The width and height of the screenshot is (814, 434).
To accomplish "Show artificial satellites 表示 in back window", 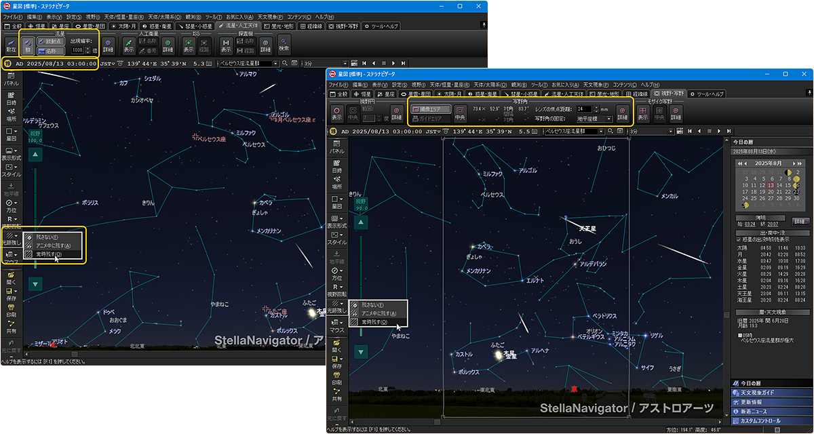I will pos(128,45).
